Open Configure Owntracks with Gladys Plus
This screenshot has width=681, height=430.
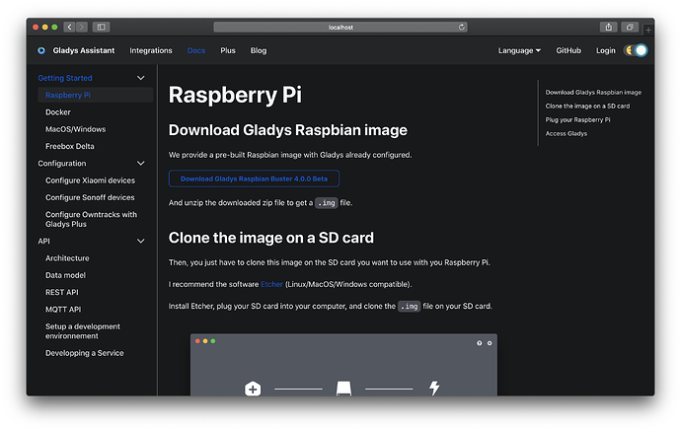pyautogui.click(x=91, y=219)
